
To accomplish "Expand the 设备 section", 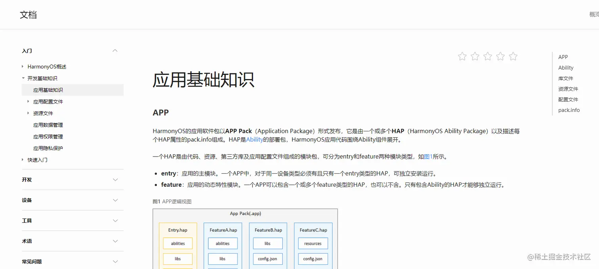I will 115,200.
